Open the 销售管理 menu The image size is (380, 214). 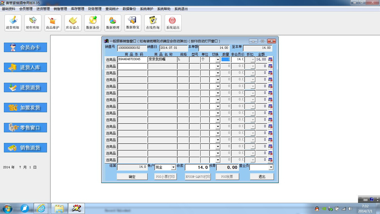coord(60,9)
